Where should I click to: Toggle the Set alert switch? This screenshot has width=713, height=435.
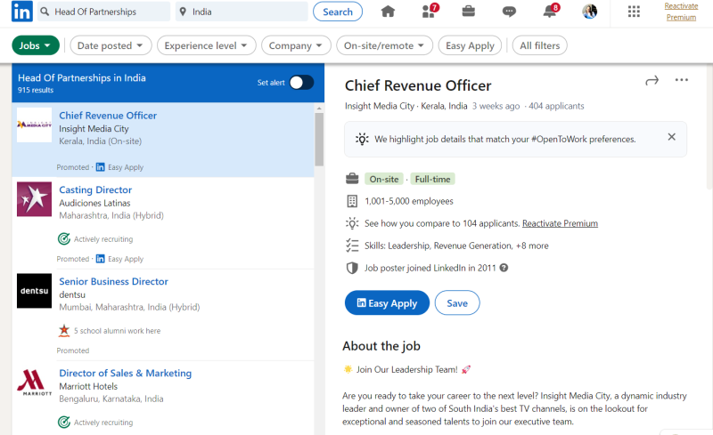click(301, 83)
